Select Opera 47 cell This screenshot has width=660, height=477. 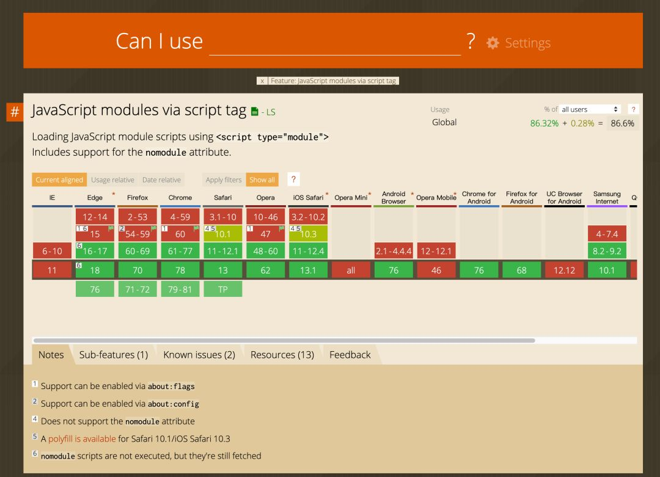click(266, 233)
